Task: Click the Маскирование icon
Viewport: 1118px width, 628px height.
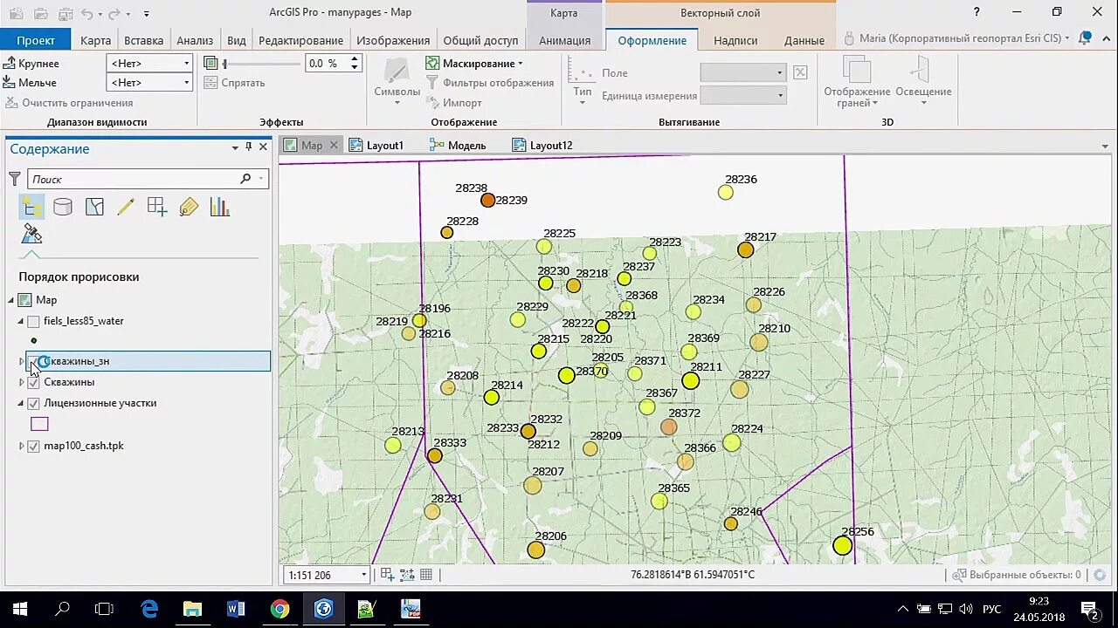Action: point(432,63)
